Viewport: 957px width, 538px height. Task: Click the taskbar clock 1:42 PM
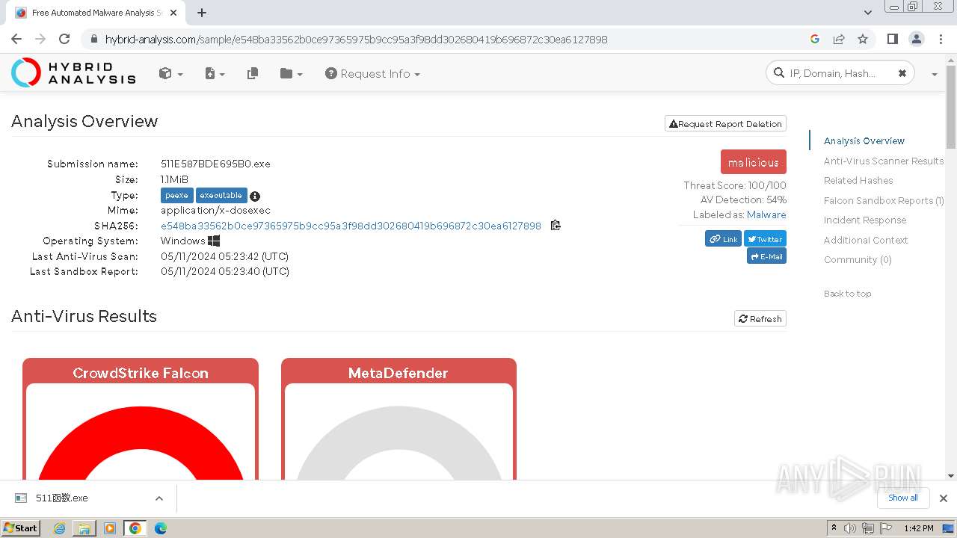coord(918,528)
